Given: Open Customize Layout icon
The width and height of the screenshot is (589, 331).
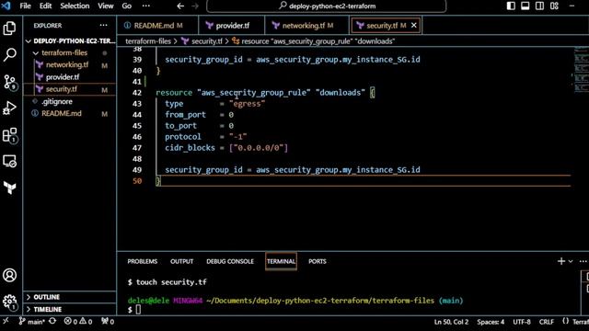Looking at the screenshot, I should [x=554, y=6].
